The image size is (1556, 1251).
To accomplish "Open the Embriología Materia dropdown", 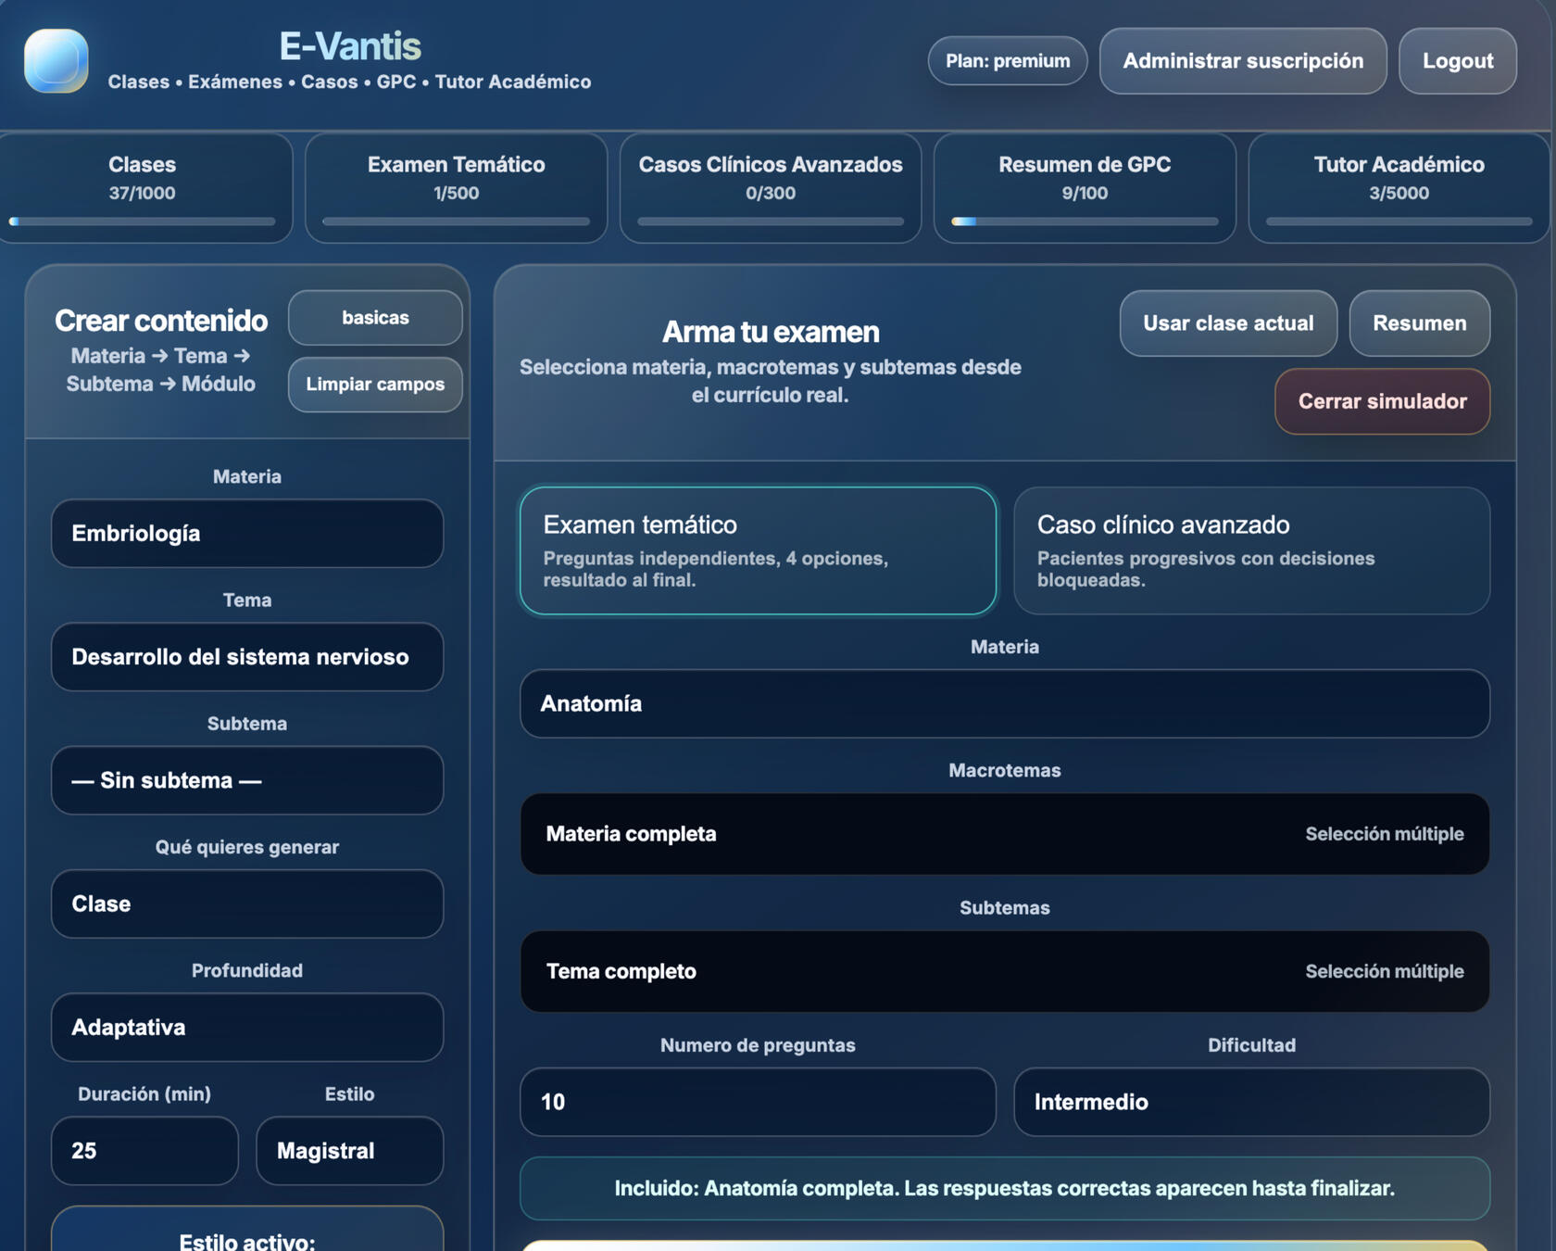I will coord(247,534).
